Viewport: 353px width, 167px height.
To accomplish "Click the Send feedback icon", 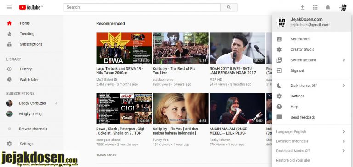I will tap(279, 117).
